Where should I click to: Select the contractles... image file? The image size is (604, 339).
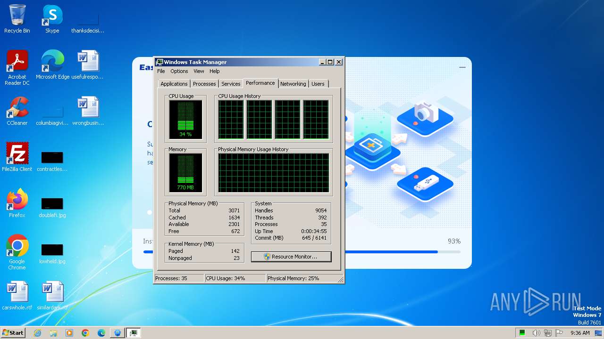tap(52, 161)
